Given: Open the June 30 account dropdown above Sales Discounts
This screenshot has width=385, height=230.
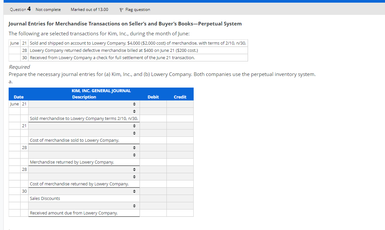Looking at the screenshot, I should pyautogui.click(x=84, y=191).
